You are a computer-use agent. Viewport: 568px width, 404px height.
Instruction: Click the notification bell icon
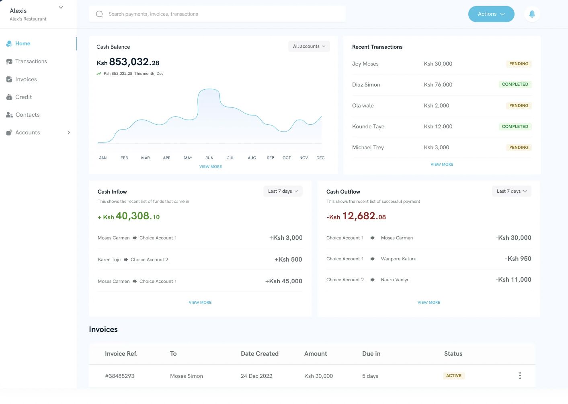532,14
